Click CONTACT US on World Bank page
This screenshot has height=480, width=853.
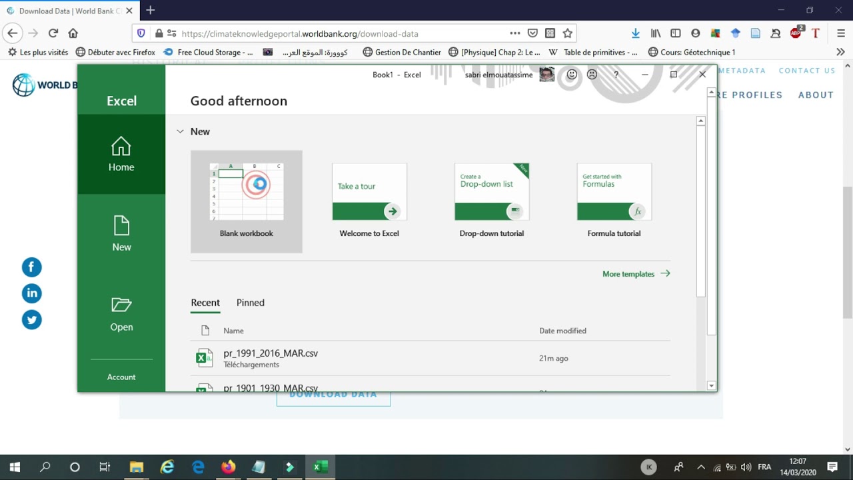pos(806,71)
